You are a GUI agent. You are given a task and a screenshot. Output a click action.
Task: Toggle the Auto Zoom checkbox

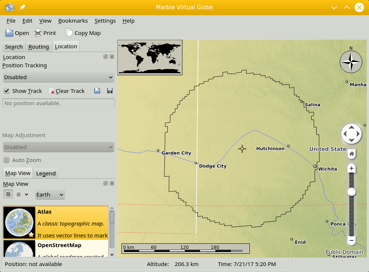(7, 160)
